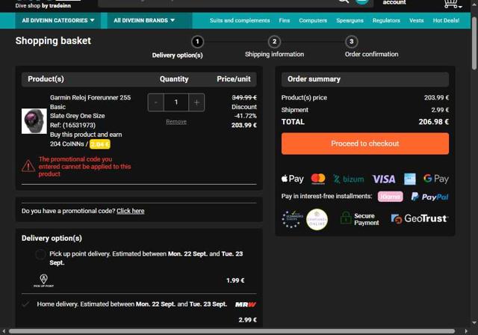Click step 3 Order confirmation circle
This screenshot has width=478, height=335.
pyautogui.click(x=351, y=41)
